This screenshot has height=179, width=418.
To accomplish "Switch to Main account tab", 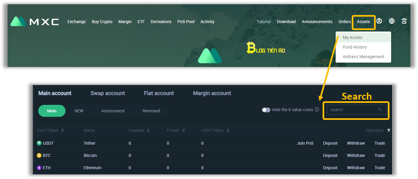I will (55, 93).
